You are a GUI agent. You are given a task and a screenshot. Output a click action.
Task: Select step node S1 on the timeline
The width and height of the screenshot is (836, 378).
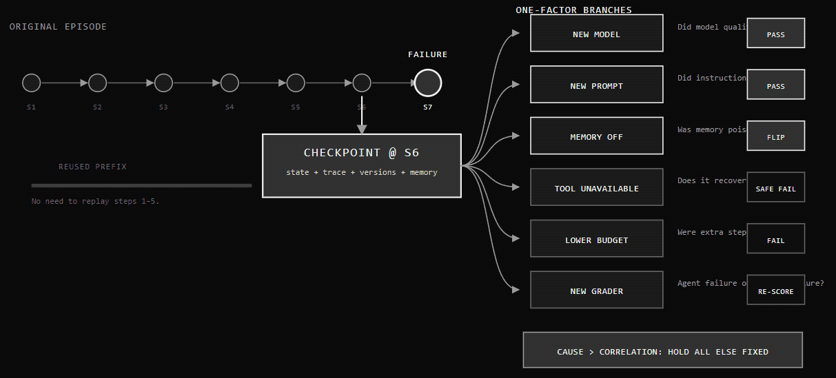[32, 83]
